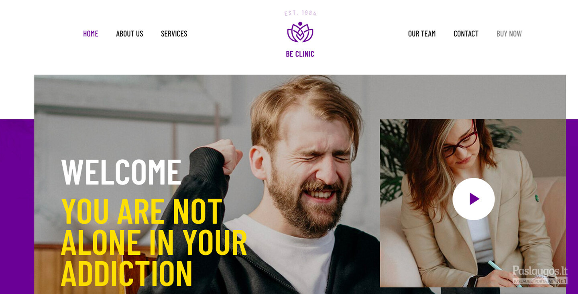The height and width of the screenshot is (294, 578).
Task: Navigate to Our Team page
Action: coord(421,34)
